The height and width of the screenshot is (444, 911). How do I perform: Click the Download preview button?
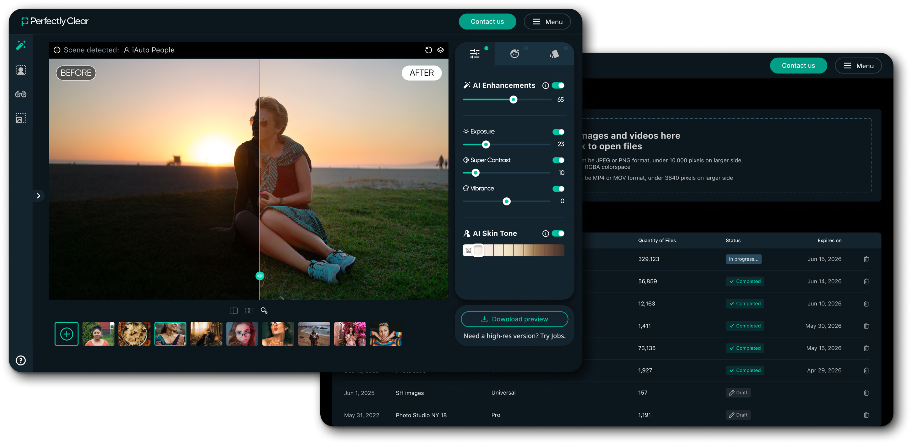514,319
